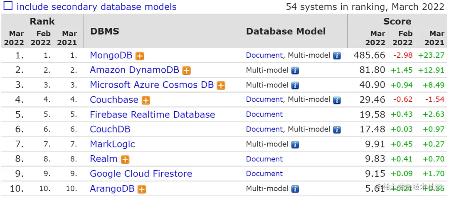Screen dimensions: 449x198
Task: Click the plus icon next to Amazon DynamoDB
Action: [x=187, y=71]
